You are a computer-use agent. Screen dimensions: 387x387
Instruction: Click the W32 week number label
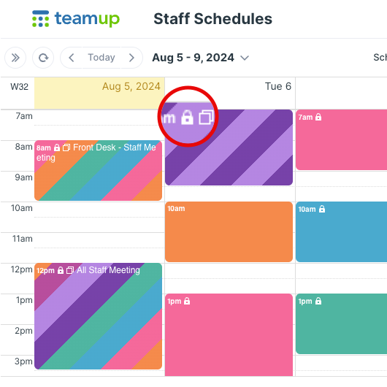click(x=19, y=87)
